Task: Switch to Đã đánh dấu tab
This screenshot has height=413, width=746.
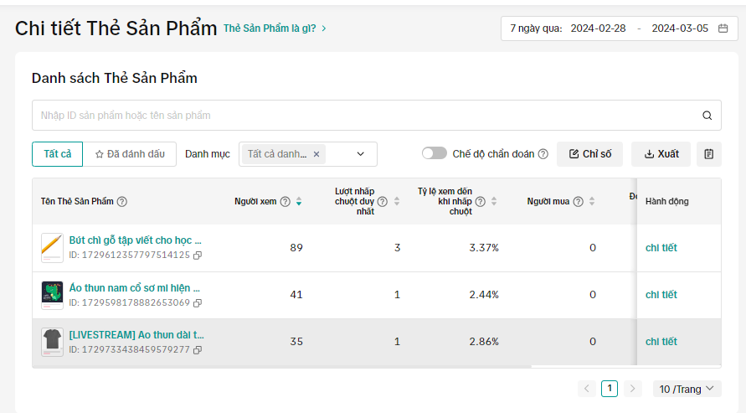Action: click(x=130, y=154)
